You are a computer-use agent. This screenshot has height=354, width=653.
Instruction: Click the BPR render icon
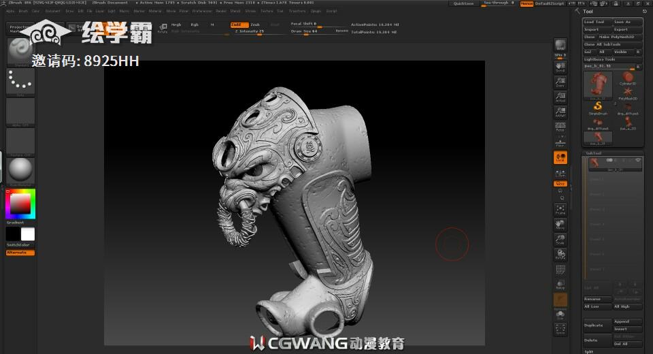pyautogui.click(x=560, y=45)
